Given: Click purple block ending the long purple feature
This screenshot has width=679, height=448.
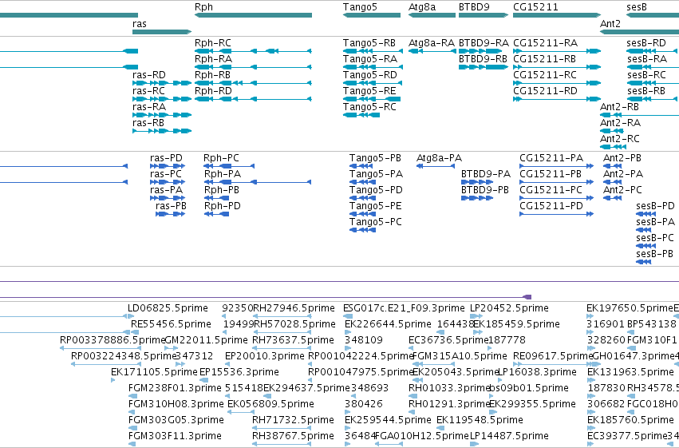Looking at the screenshot, I should pyautogui.click(x=527, y=297).
